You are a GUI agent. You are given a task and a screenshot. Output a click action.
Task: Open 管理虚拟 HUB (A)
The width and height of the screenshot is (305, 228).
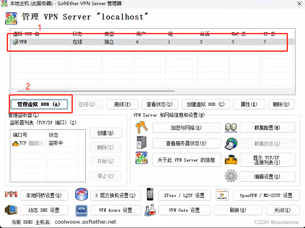(39, 104)
